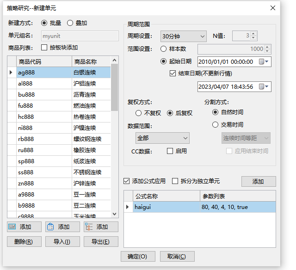This screenshot has width=296, height=270.
Task: Open calendar picker for the 2023/04/07 end date
Action: point(264,86)
